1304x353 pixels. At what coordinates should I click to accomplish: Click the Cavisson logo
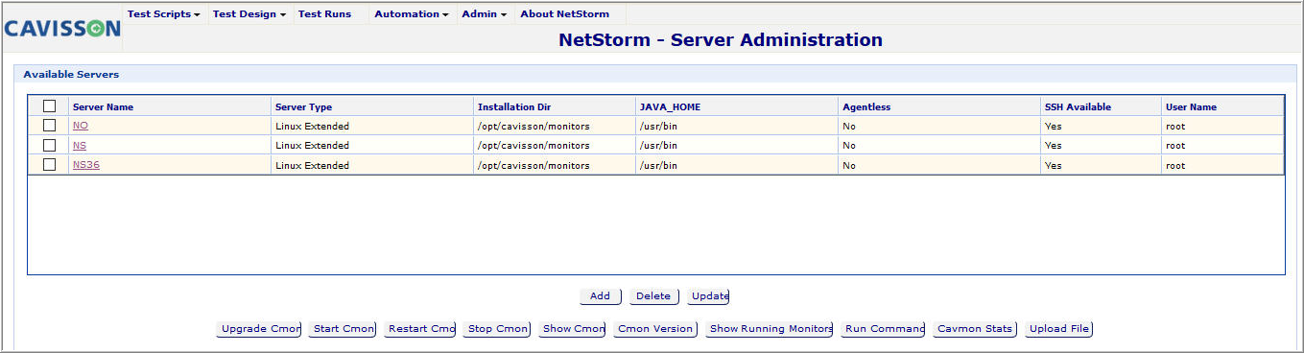click(x=62, y=29)
